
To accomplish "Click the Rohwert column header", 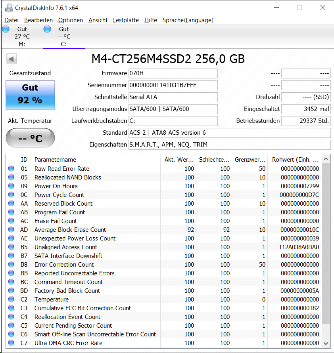I will coord(295,159).
